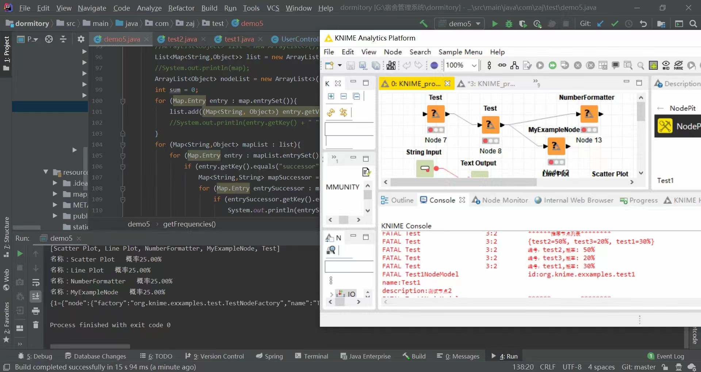Open KNIME Node menu
The width and height of the screenshot is (701, 372).
(393, 52)
